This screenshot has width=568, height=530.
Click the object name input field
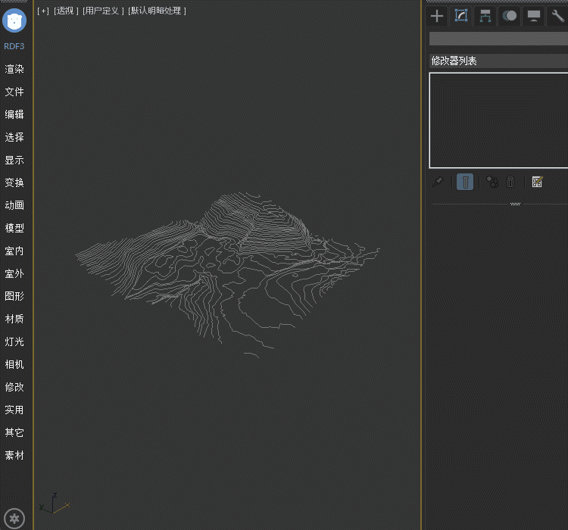498,39
